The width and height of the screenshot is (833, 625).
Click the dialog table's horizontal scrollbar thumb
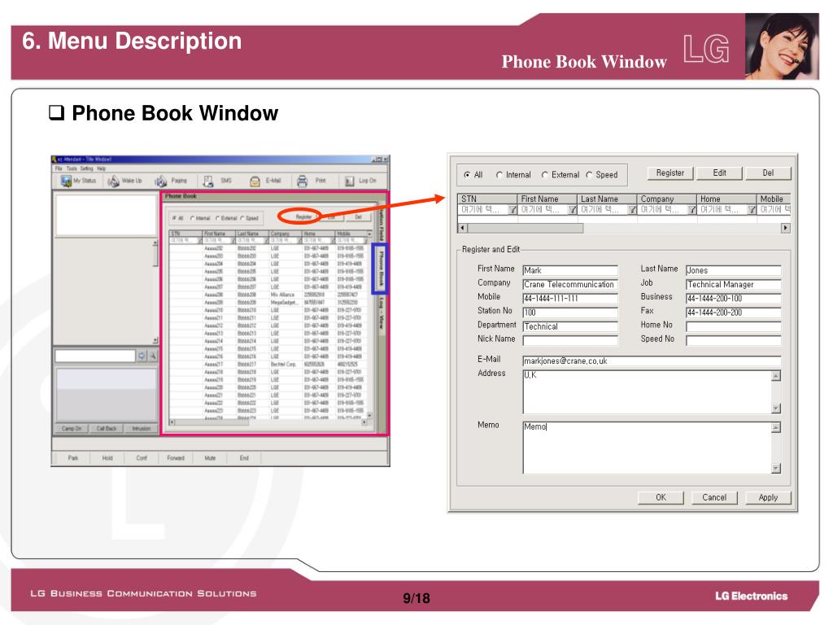[525, 228]
